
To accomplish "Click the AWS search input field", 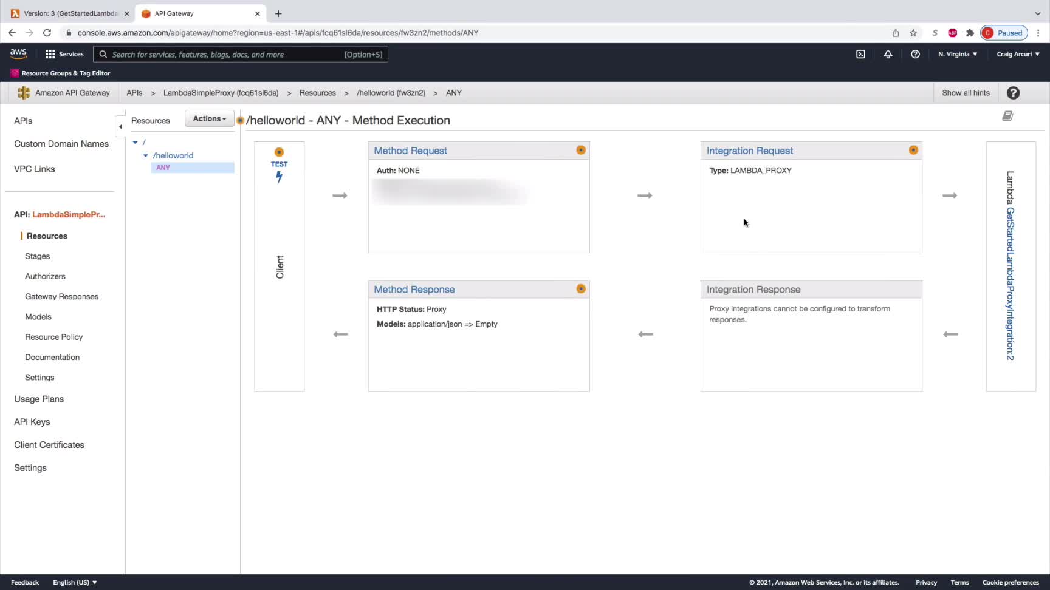I will coord(241,54).
